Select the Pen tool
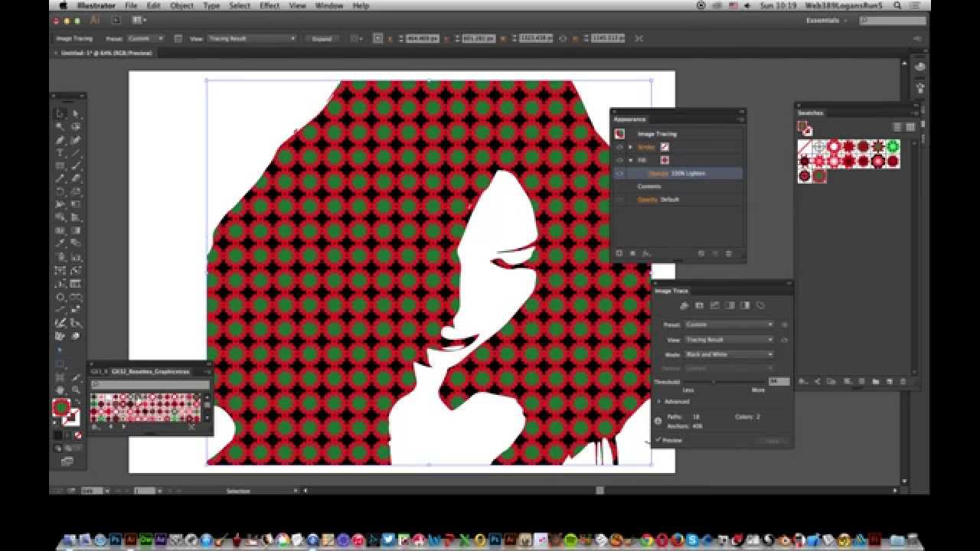980x551 pixels. [60, 140]
